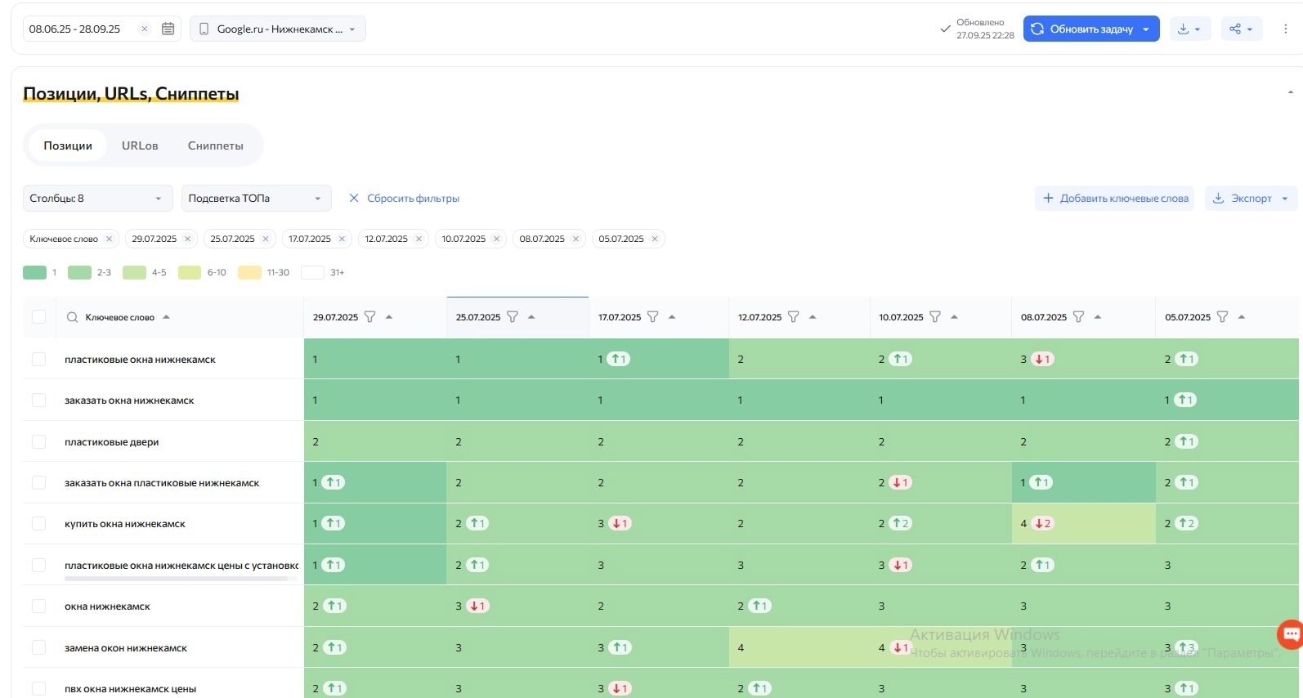
Task: Click Сбросить фильтры link
Action: tap(404, 198)
